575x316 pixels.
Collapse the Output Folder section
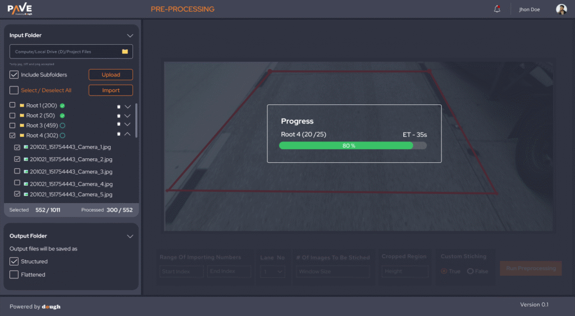coord(130,236)
